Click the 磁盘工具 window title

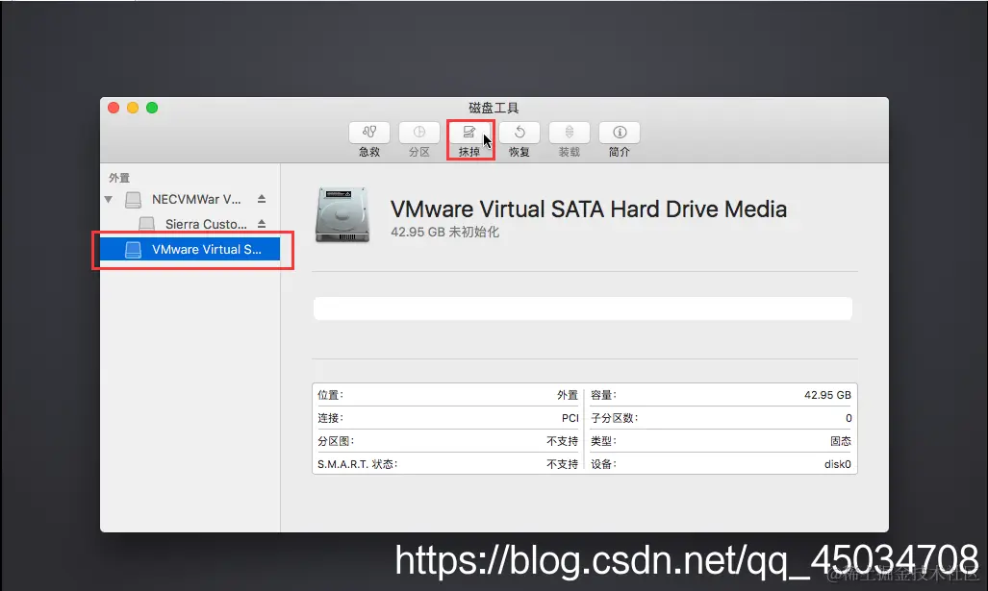[494, 108]
